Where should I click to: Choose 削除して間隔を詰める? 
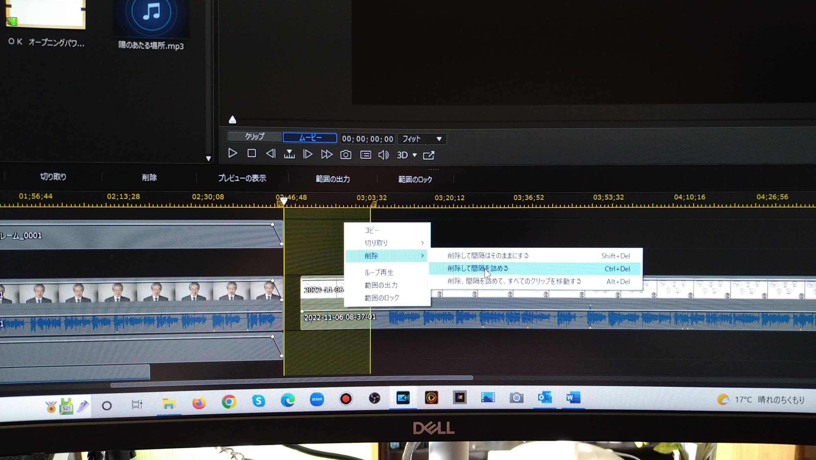pos(535,269)
